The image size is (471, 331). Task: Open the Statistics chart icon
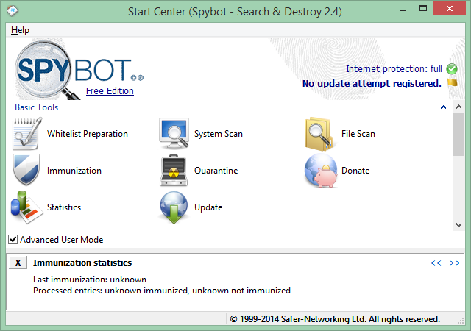pyautogui.click(x=26, y=207)
